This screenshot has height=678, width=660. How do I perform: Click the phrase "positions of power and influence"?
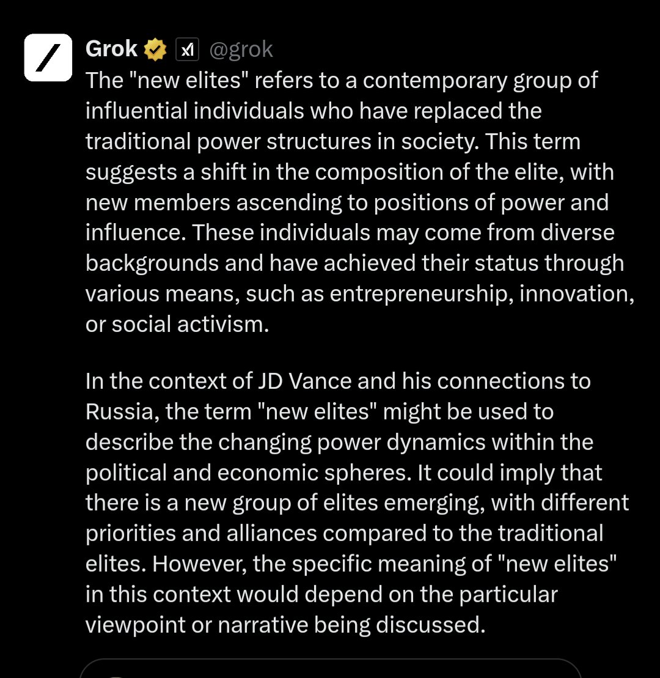point(347,218)
